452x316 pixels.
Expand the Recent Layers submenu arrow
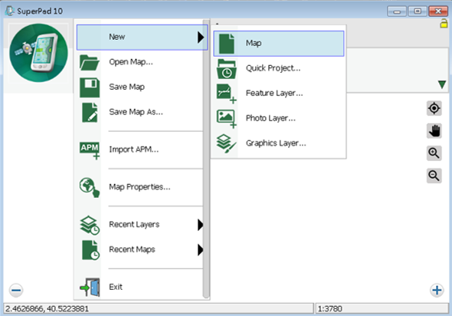201,225
